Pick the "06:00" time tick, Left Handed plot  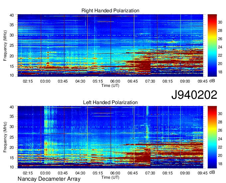coord(115,173)
